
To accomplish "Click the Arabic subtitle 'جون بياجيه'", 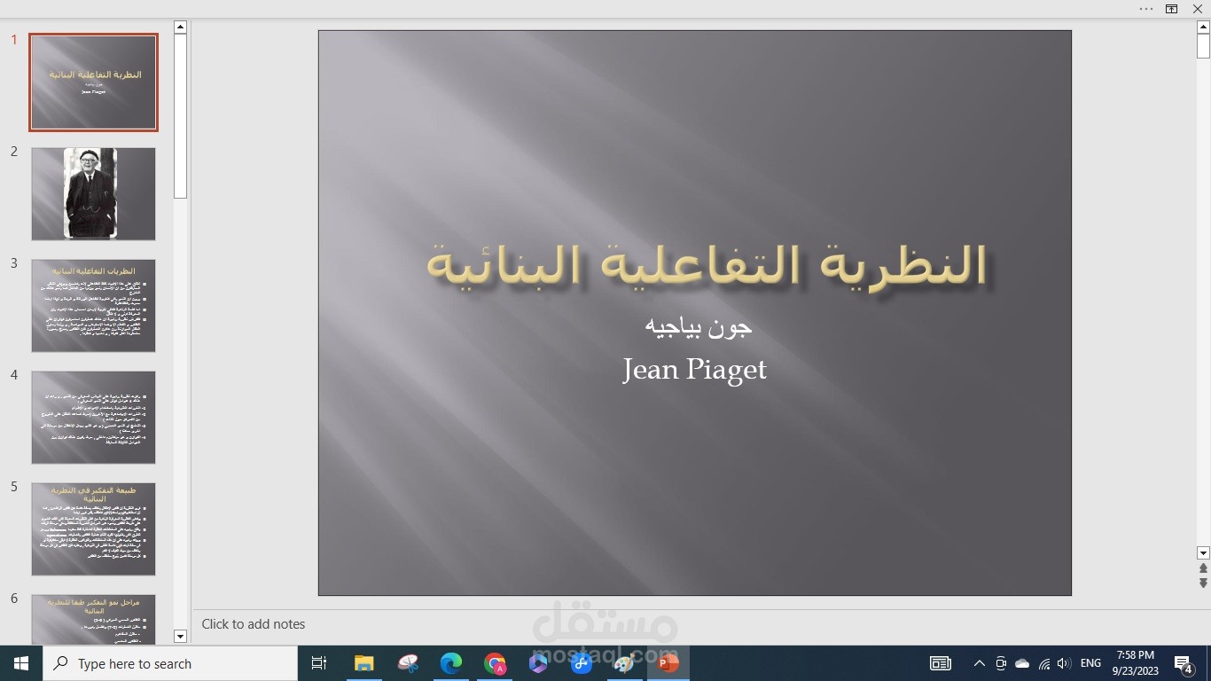I will [x=698, y=327].
